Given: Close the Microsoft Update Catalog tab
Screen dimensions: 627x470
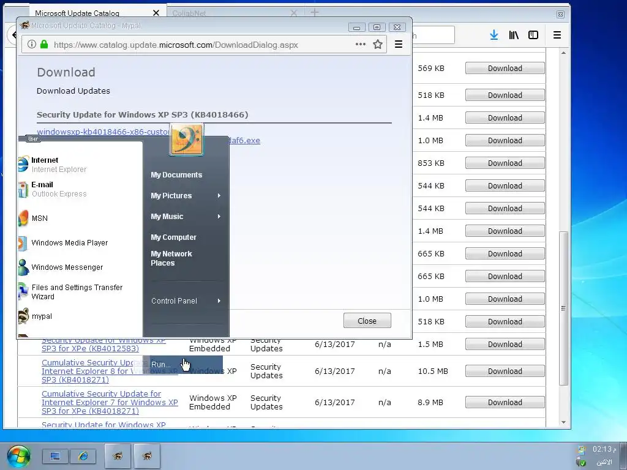Looking at the screenshot, I should click(x=156, y=13).
